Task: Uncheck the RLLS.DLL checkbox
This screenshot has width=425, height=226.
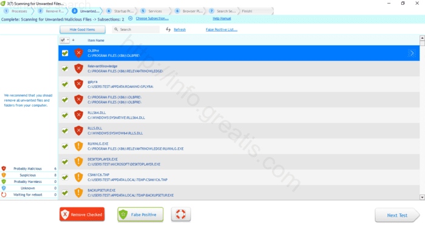Action: click(65, 131)
